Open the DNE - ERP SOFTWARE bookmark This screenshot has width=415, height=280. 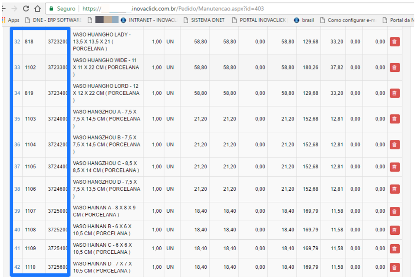(53, 20)
